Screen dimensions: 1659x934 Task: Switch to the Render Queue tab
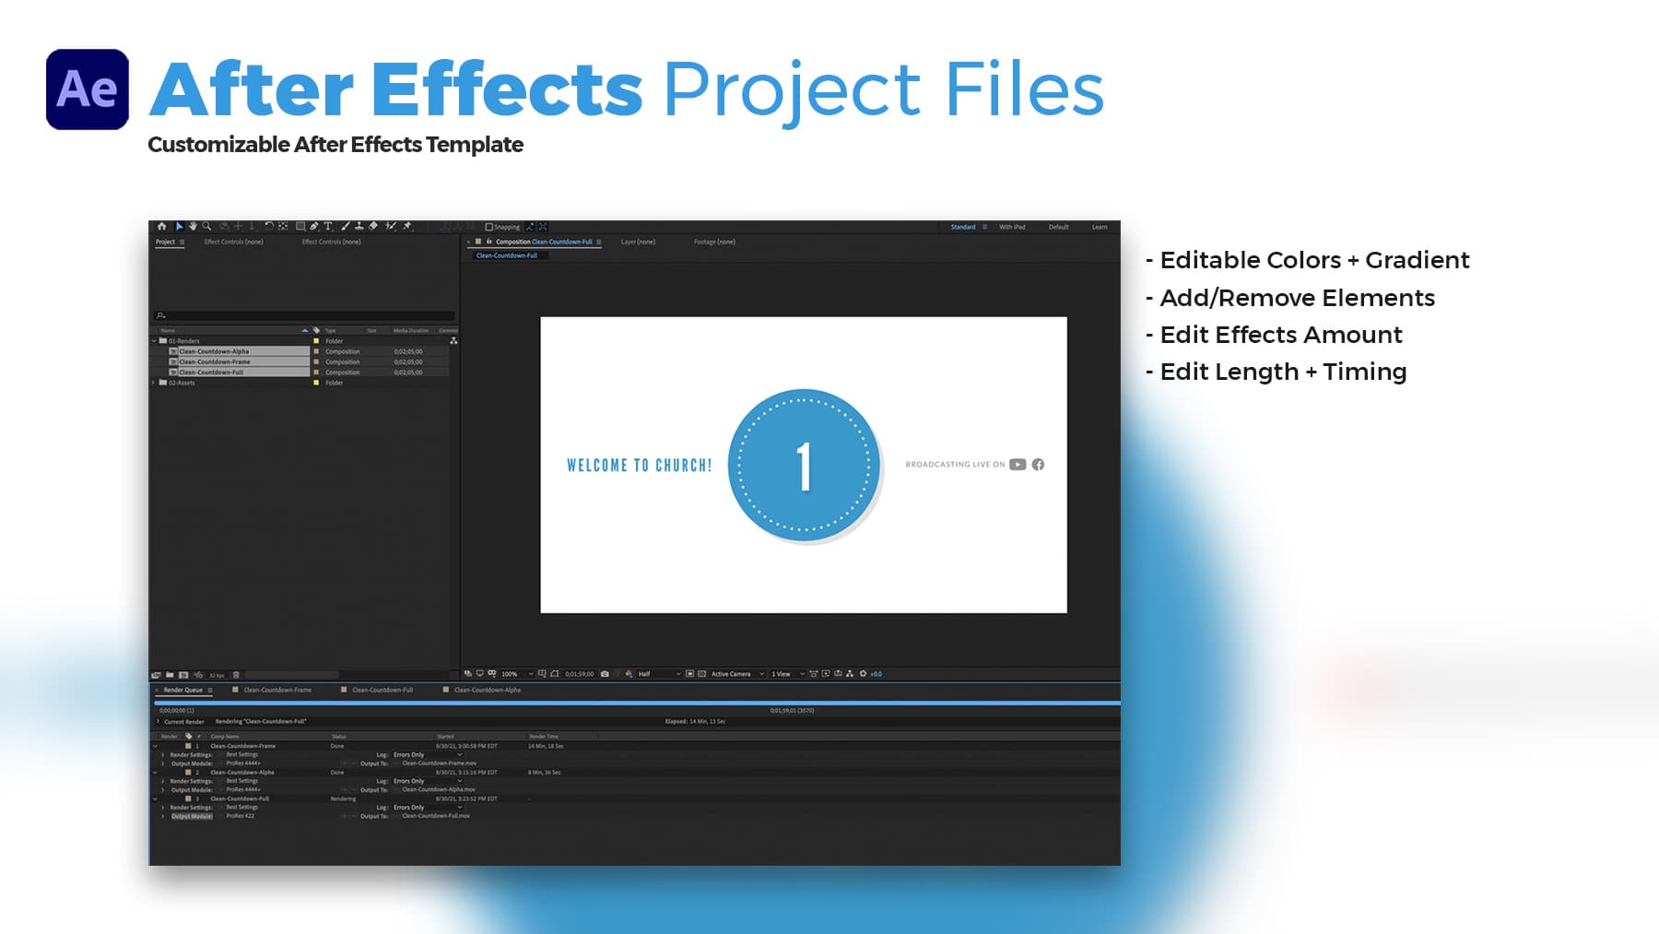(x=182, y=690)
